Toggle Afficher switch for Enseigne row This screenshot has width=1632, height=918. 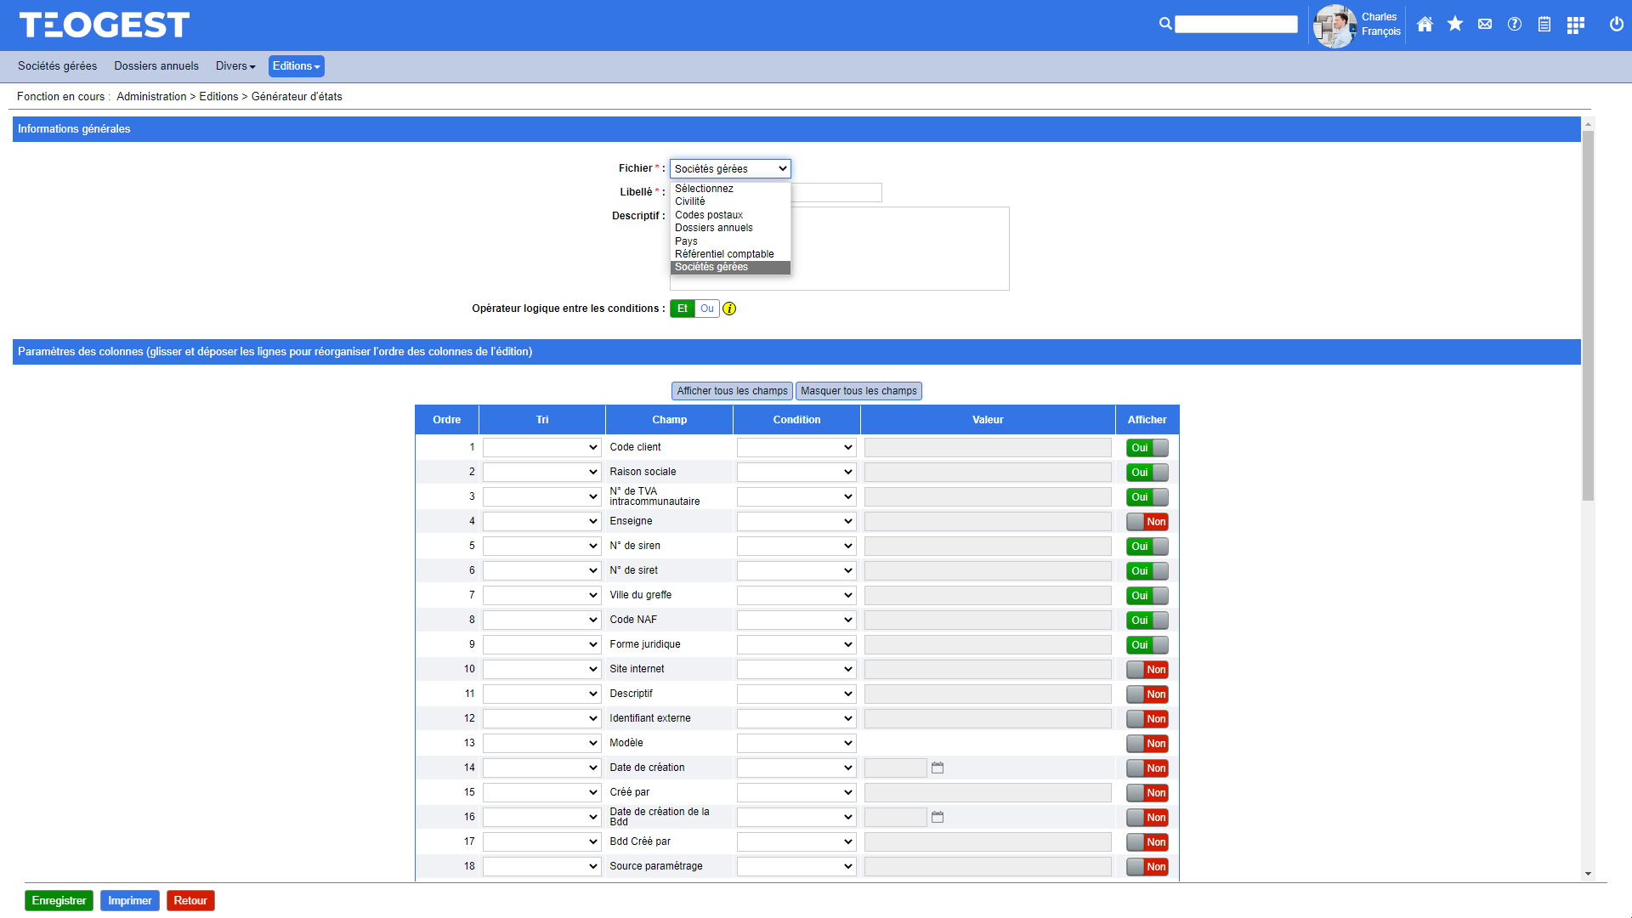(x=1147, y=522)
